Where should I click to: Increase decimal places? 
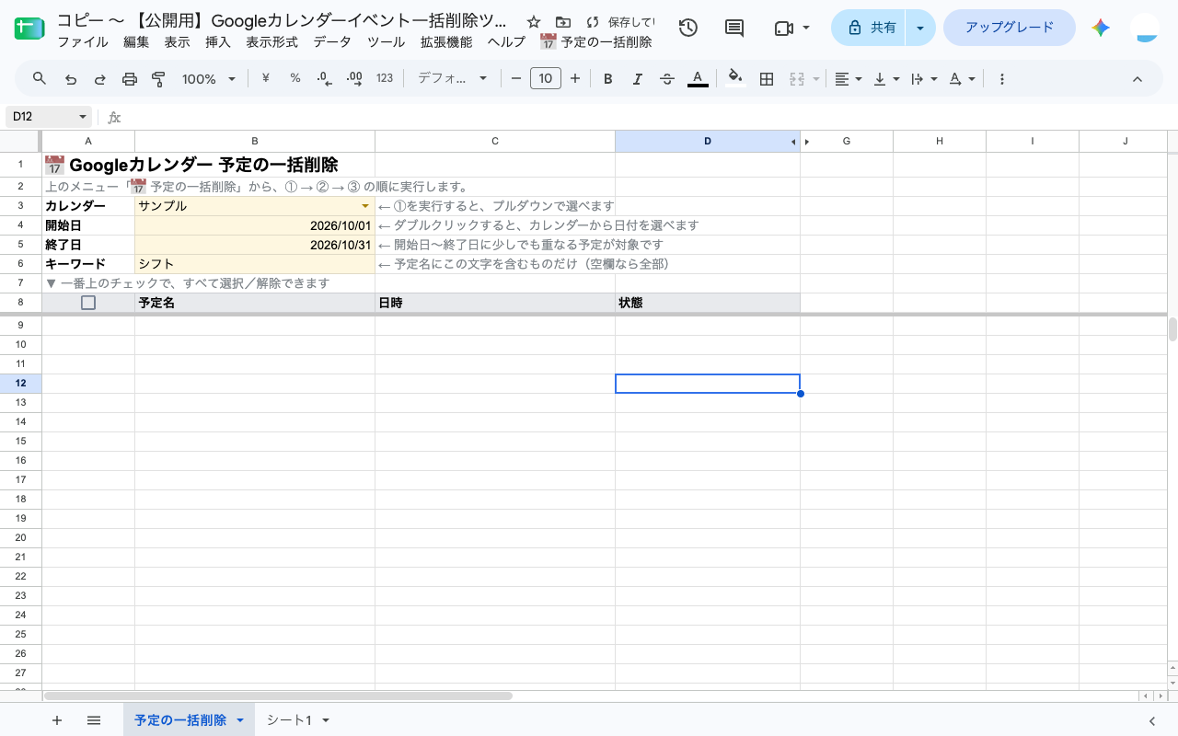pos(354,79)
